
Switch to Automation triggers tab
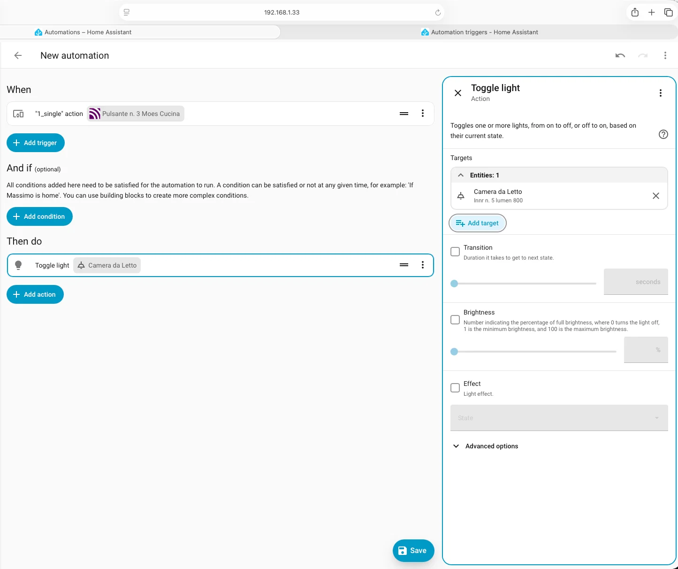coord(480,32)
